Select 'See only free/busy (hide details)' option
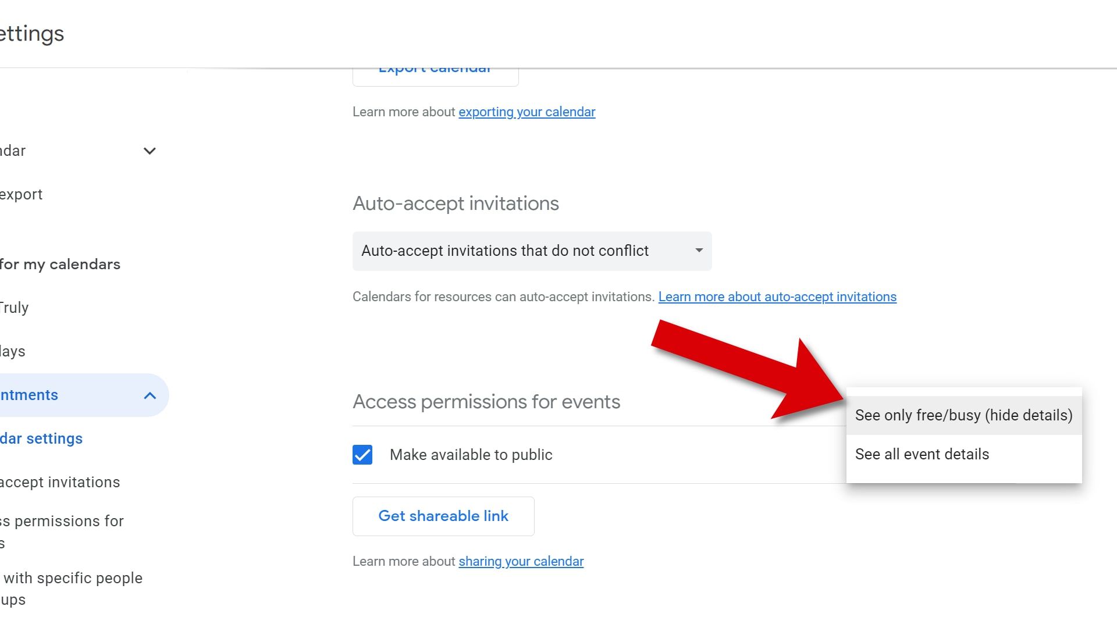The height and width of the screenshot is (628, 1117). [x=963, y=415]
